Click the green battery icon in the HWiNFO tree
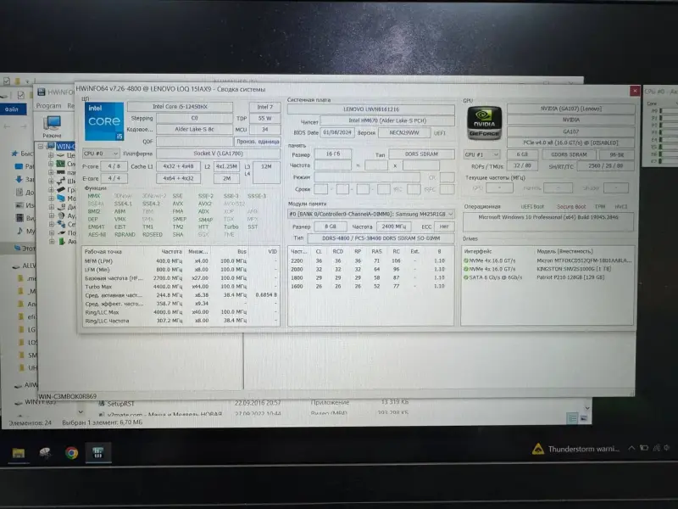Image resolution: width=678 pixels, height=509 pixels. [60, 241]
